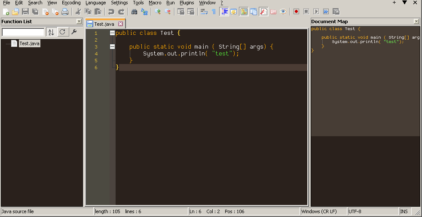Viewport: 422px width, 217px height.
Task: Toggle Show All Characters pilcrow icon
Action: [214, 12]
